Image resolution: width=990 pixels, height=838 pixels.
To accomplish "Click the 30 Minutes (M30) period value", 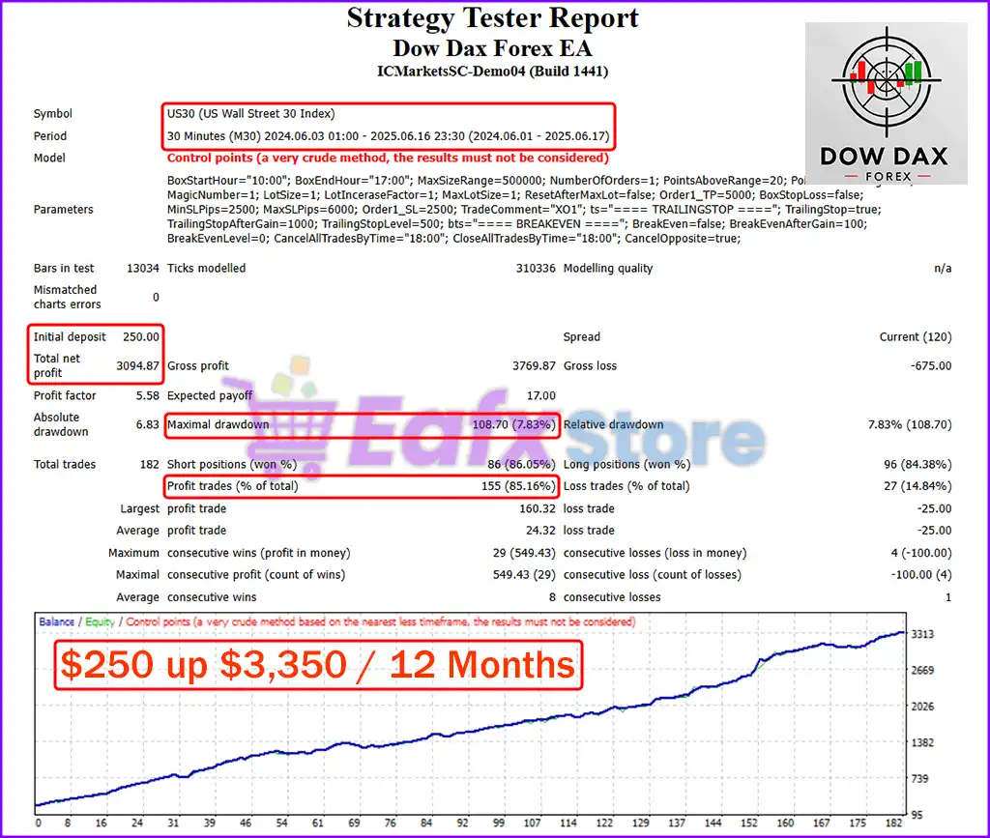I will (x=389, y=136).
